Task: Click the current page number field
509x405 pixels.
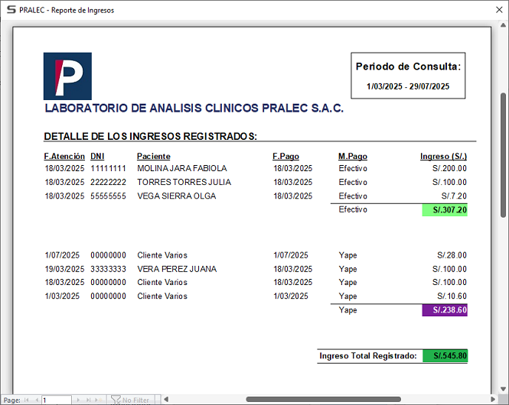Action: pos(56,400)
